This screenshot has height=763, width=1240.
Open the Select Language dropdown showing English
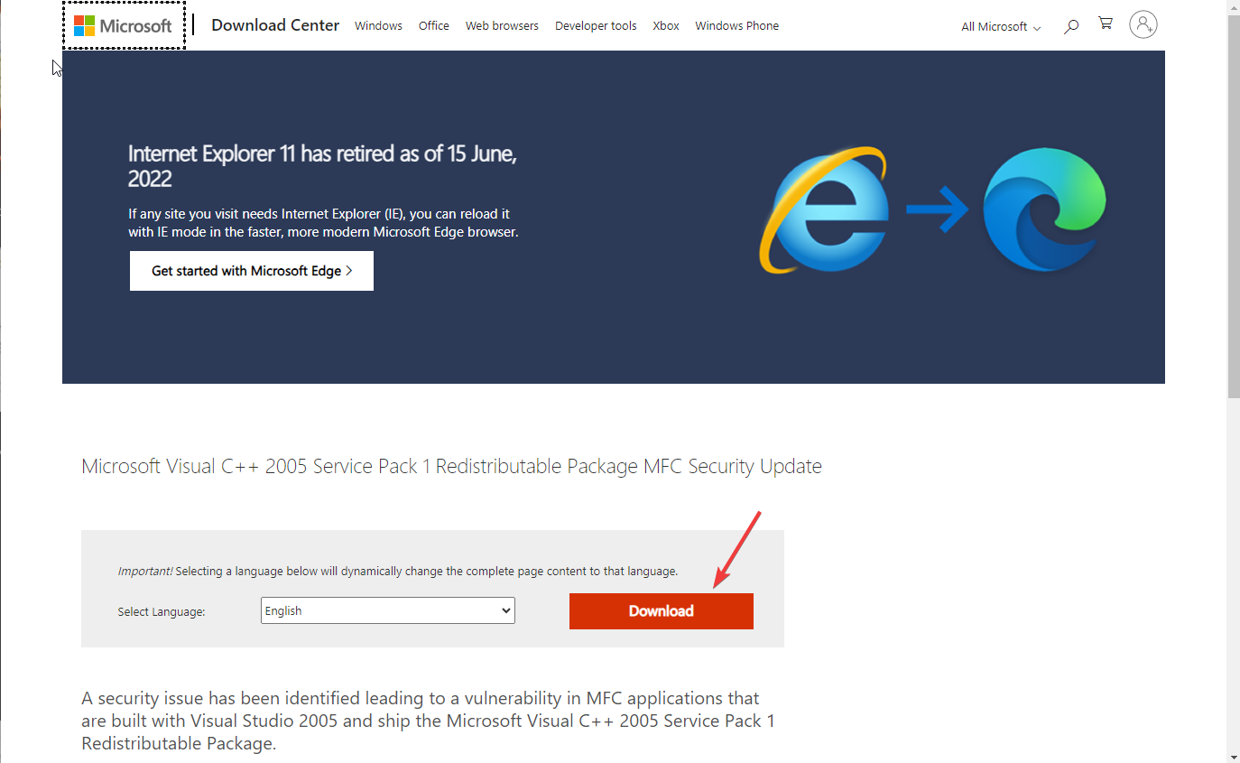tap(388, 611)
